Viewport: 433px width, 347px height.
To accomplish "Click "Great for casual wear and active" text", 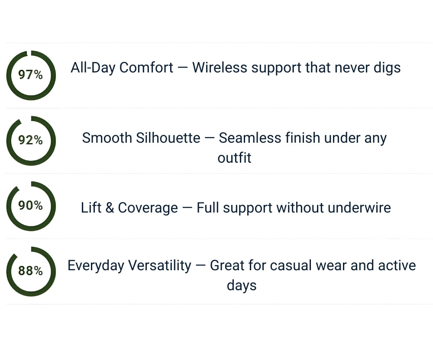I will point(313,265).
